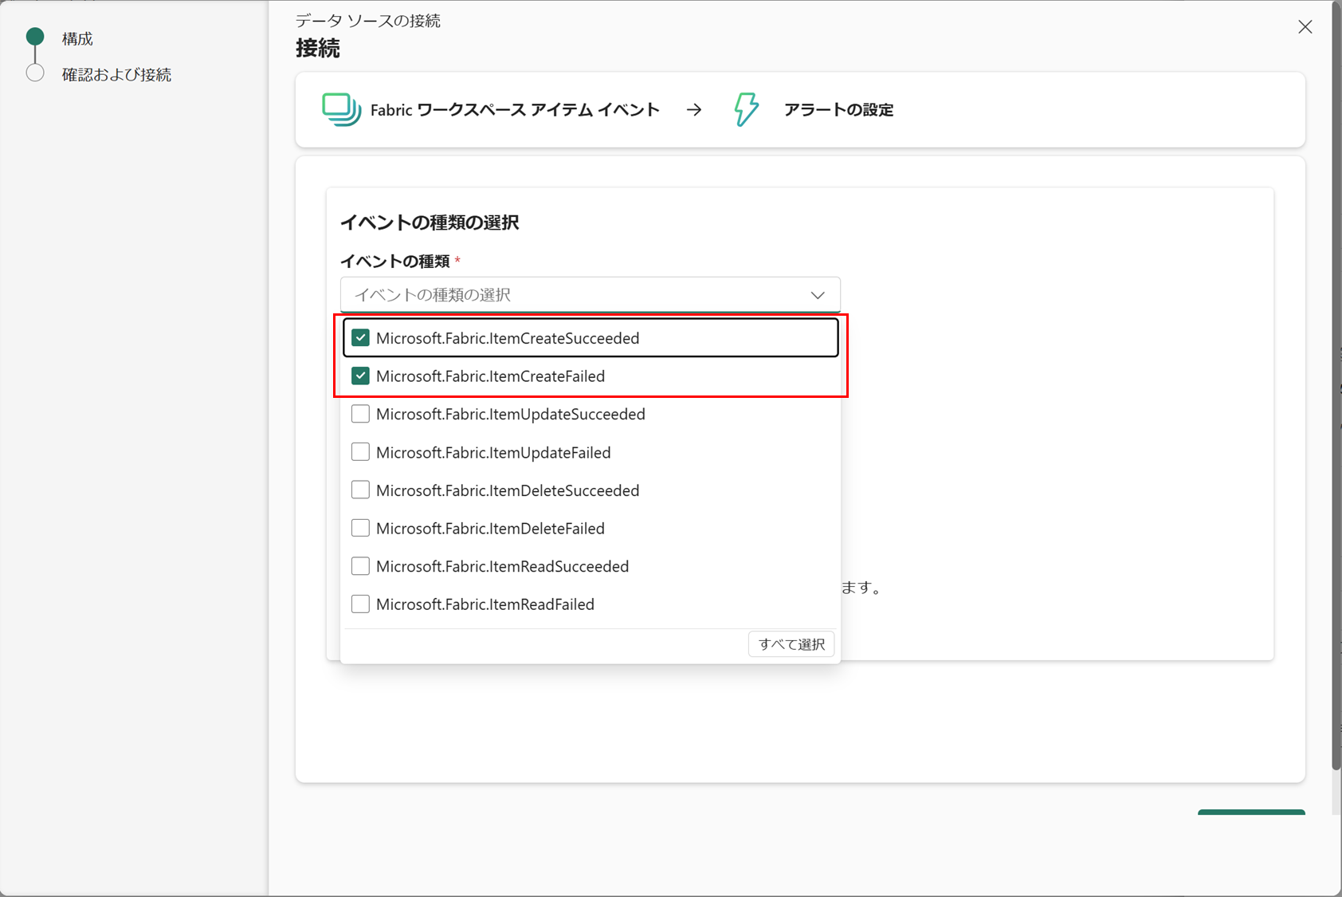The height and width of the screenshot is (897, 1342).
Task: Click the イベントの種類の選択 placeholder field
Action: click(x=591, y=295)
